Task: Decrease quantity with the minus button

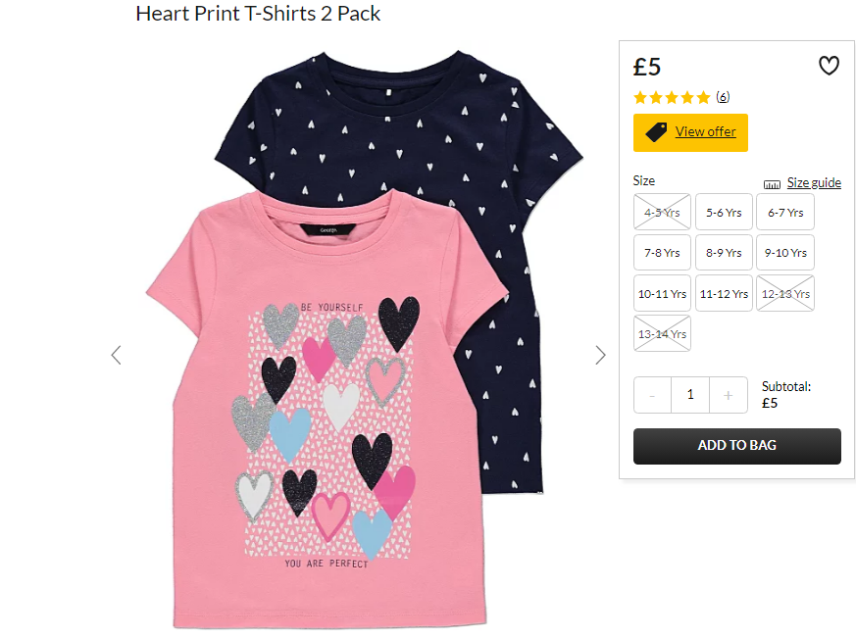Action: pos(652,395)
